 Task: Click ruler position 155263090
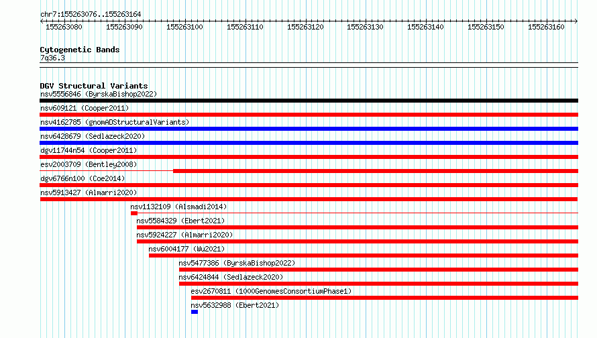click(124, 27)
